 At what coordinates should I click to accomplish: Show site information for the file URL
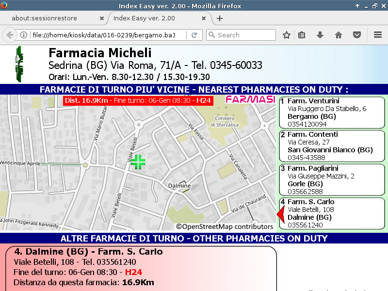pyautogui.click(x=23, y=35)
